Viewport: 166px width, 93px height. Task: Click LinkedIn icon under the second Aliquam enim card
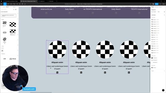pyautogui.click(x=81, y=73)
